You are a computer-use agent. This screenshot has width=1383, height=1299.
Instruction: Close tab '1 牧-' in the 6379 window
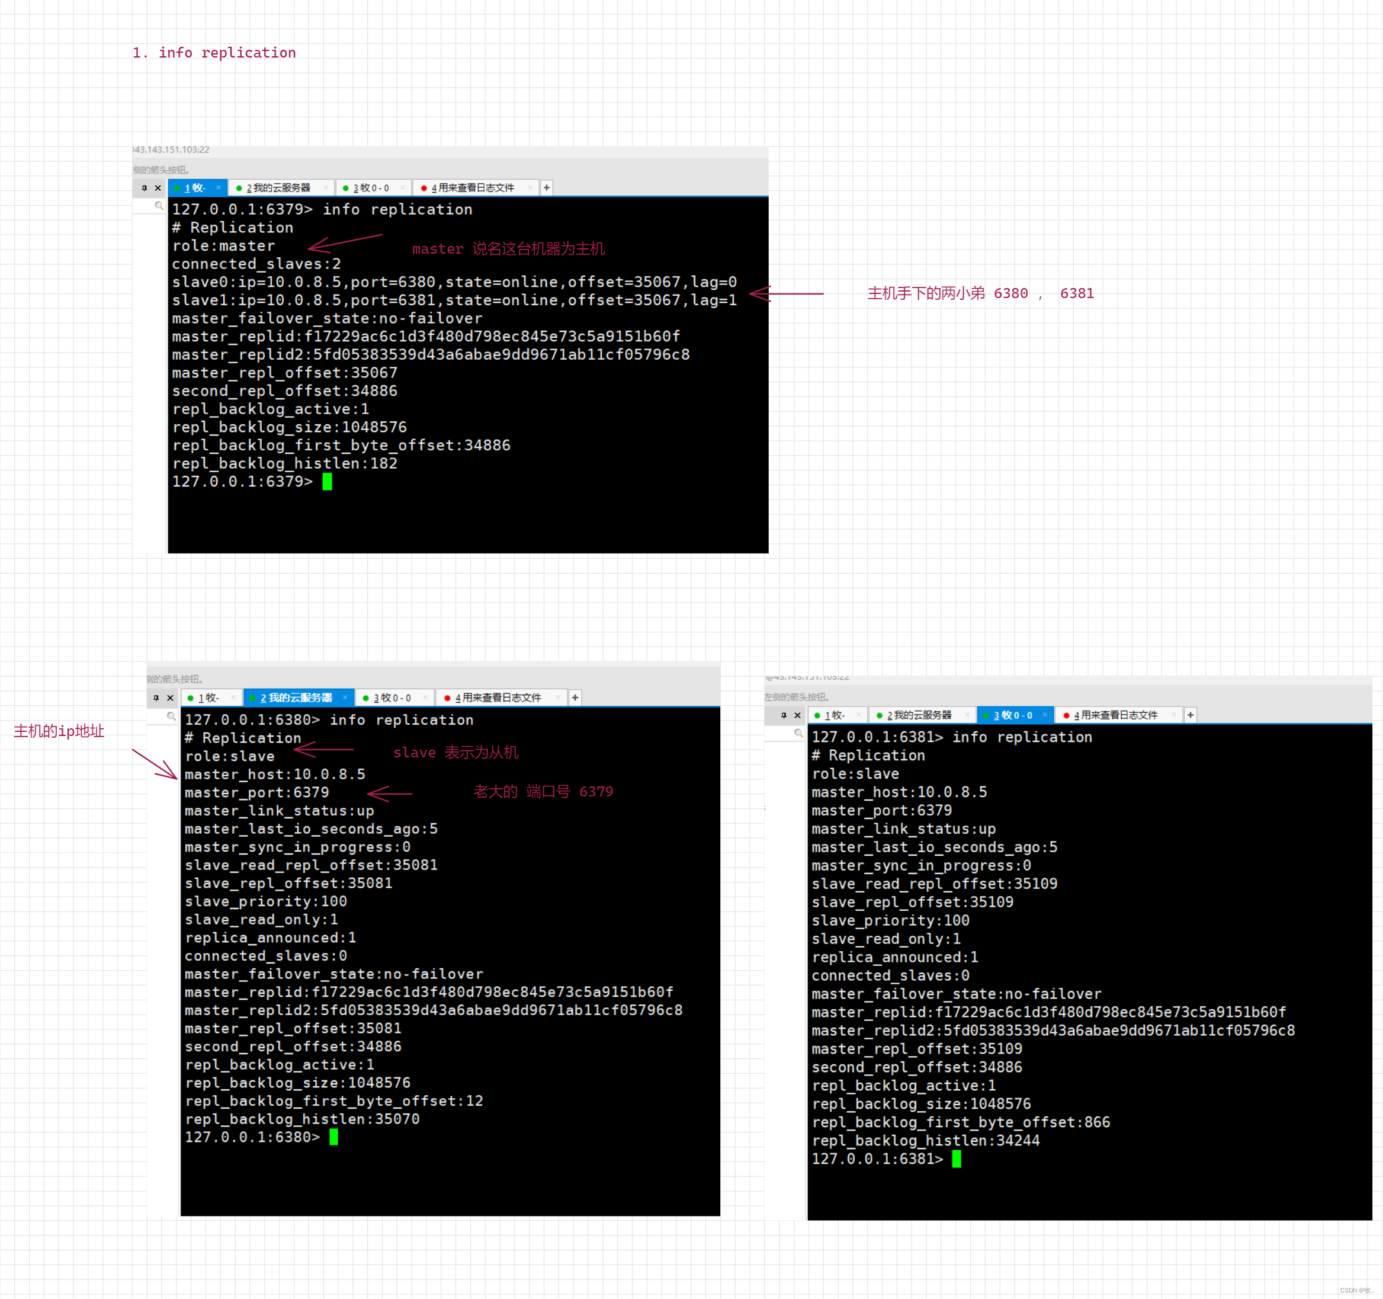(x=219, y=187)
